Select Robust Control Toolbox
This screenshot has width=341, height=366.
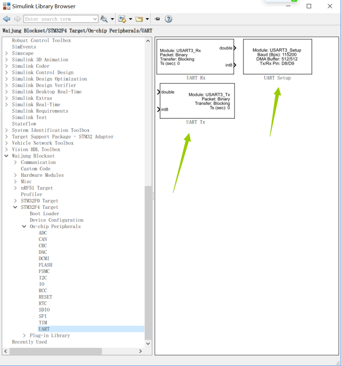[x=41, y=40]
